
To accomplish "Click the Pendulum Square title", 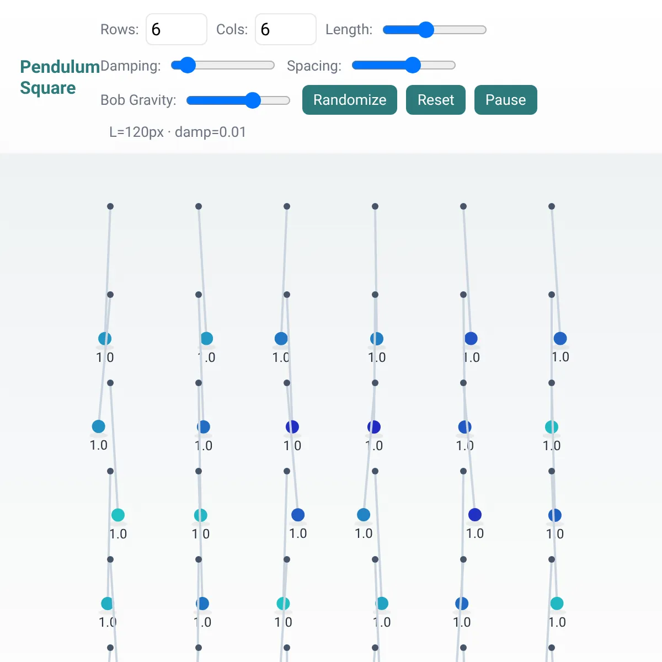I will pos(60,77).
